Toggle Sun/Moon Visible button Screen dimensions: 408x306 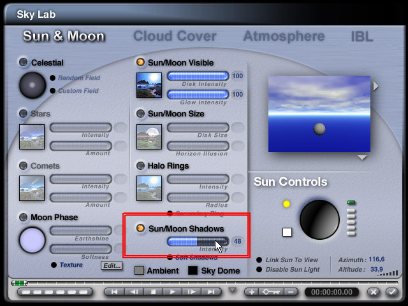tap(140, 62)
